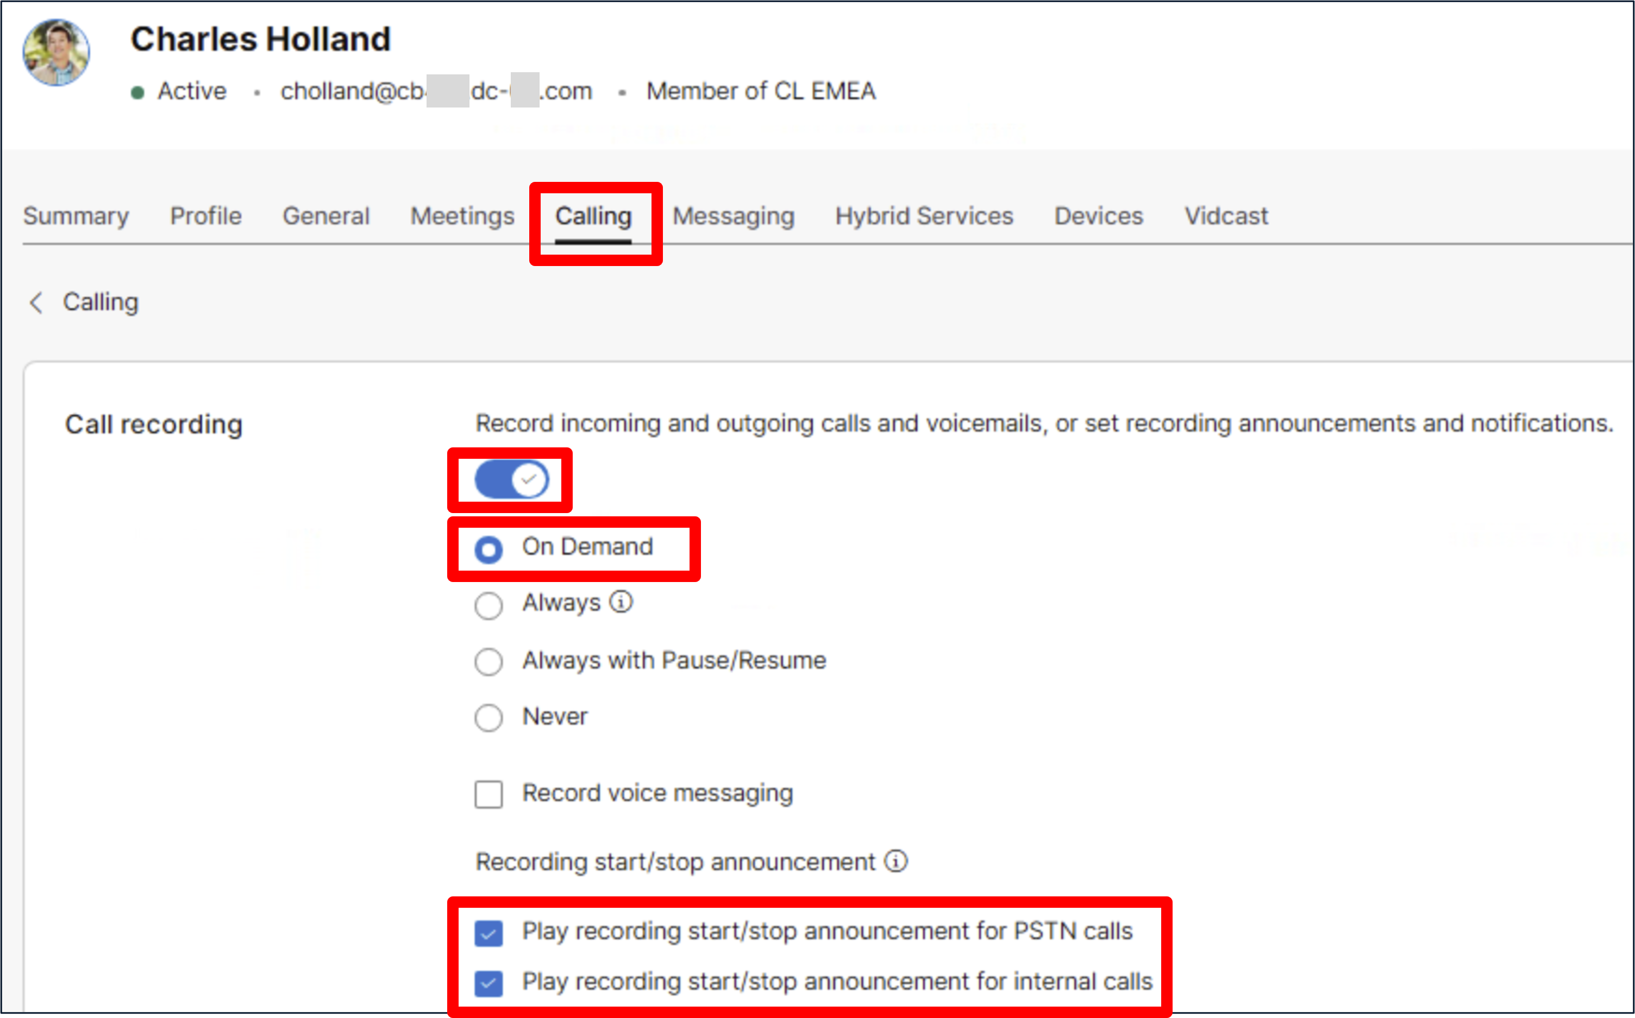This screenshot has width=1635, height=1018.
Task: Click the Calling breadcrumb back link
Action: pyautogui.click(x=101, y=302)
